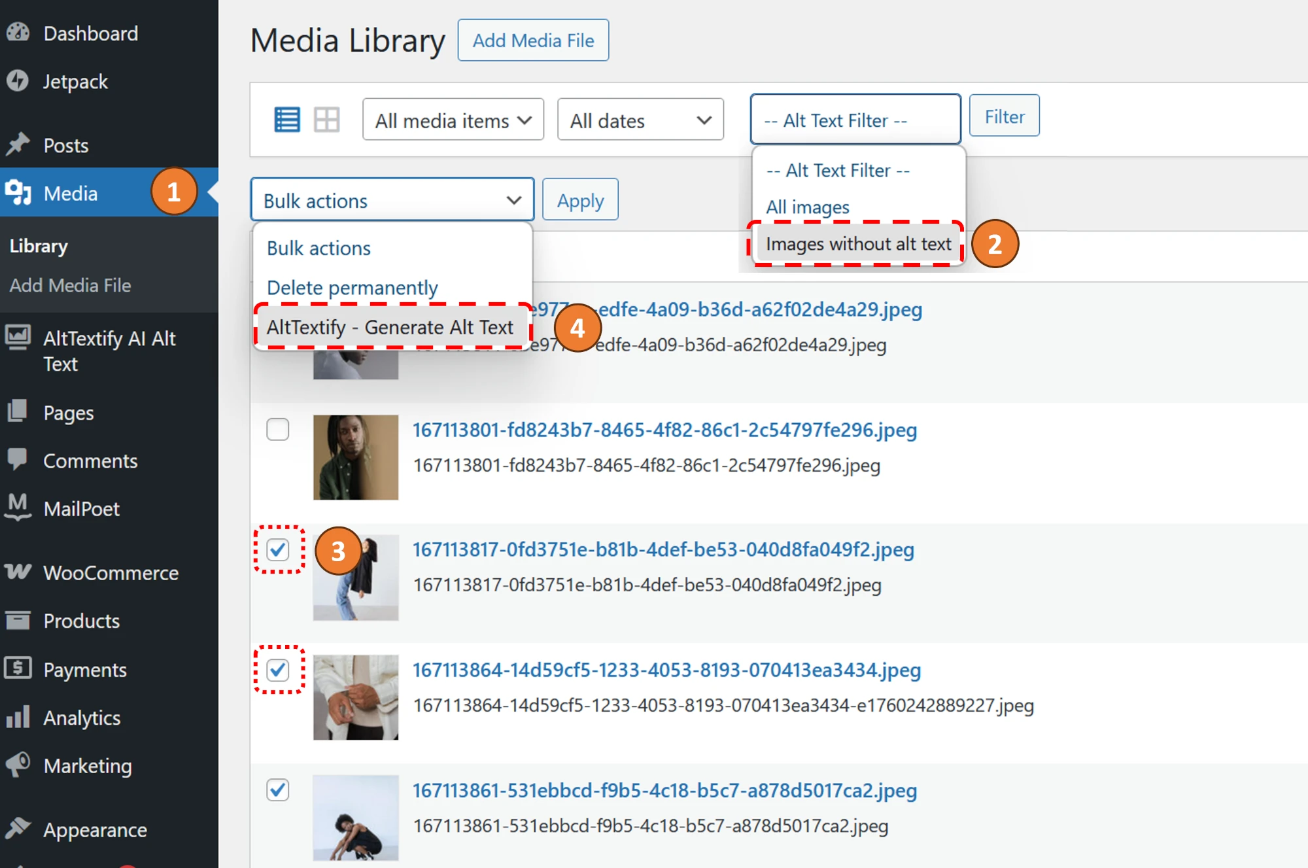Uncheck the 167113817 image checkbox
This screenshot has width=1308, height=868.
point(278,550)
